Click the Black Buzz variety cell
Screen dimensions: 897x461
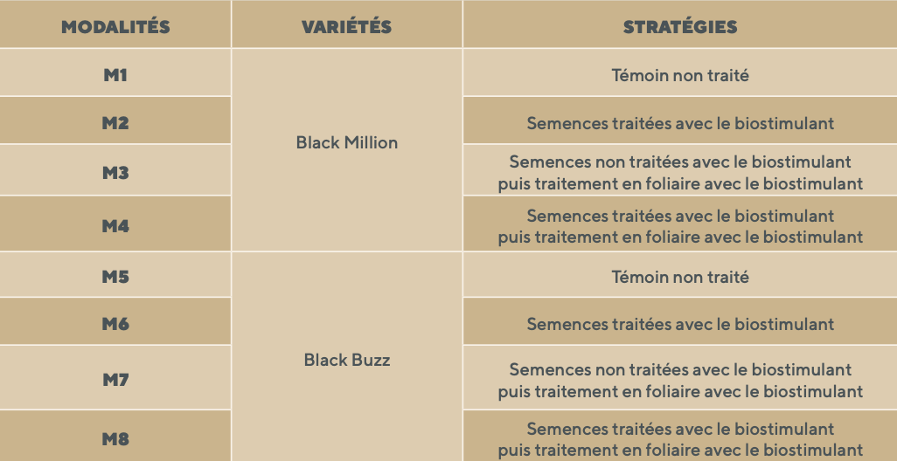pos(346,359)
